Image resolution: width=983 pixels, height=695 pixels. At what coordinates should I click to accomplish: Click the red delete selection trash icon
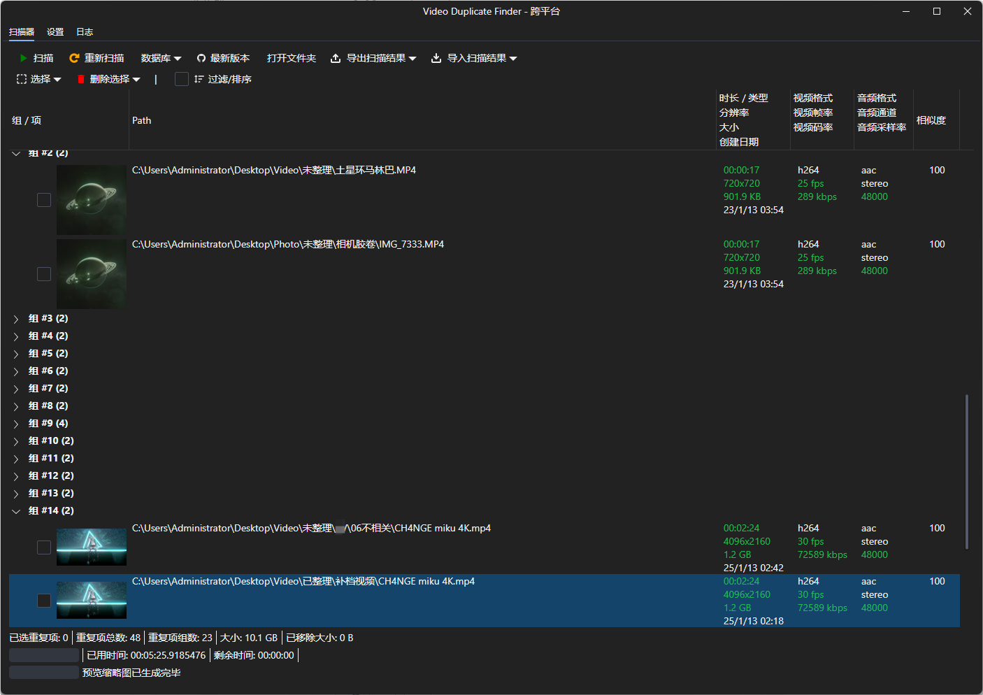click(81, 80)
